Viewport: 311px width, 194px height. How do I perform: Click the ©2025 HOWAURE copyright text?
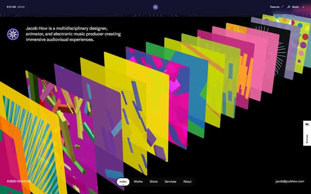pos(19,181)
